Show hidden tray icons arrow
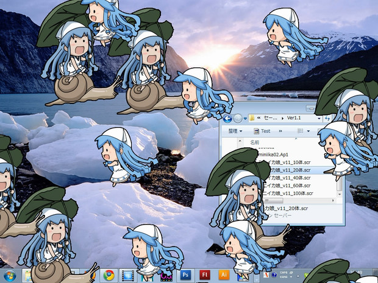The height and width of the screenshot is (283, 378). (298, 276)
